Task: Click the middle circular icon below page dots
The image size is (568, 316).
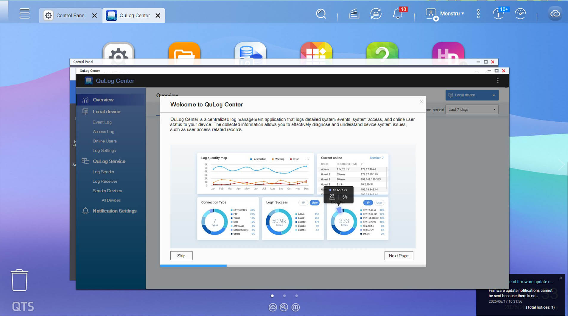Action: (x=284, y=307)
